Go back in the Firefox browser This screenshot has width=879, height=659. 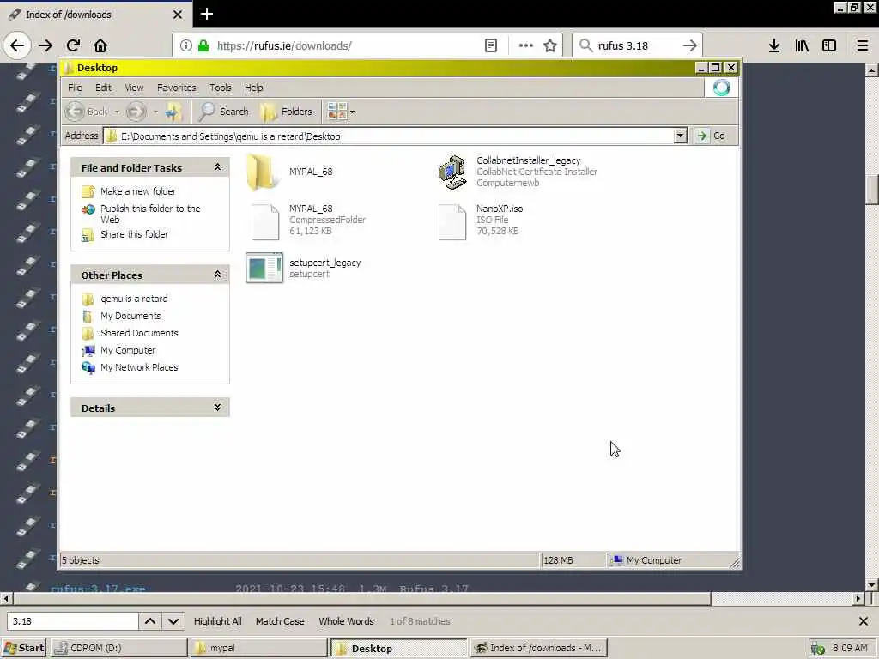coord(17,45)
